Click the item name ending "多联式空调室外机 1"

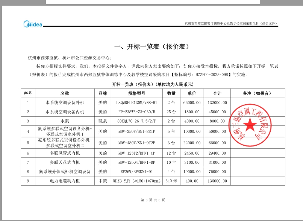pos(65,131)
